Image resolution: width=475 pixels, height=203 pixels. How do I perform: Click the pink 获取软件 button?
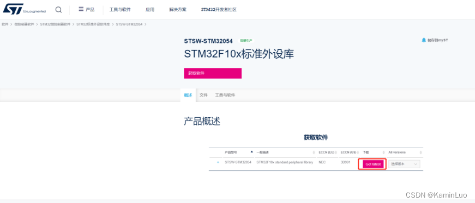click(x=213, y=73)
